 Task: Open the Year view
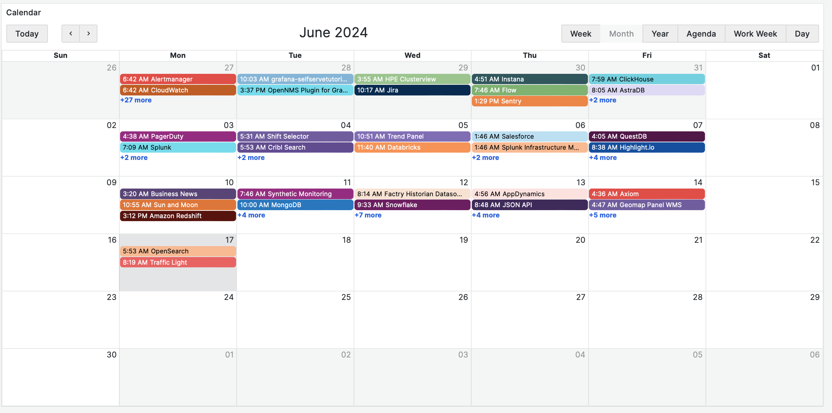660,34
